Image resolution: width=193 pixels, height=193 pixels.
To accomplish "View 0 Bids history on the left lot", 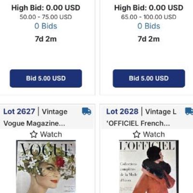I will (x=46, y=26).
